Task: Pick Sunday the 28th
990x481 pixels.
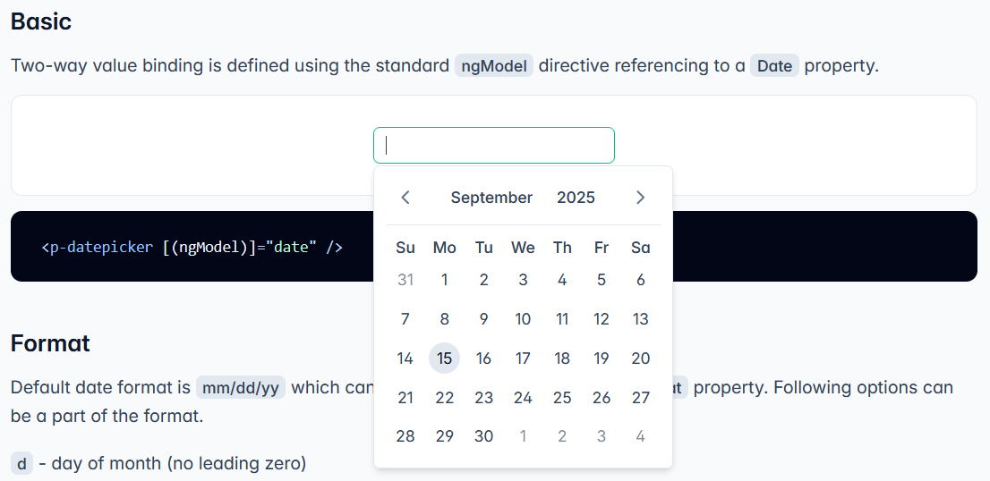Action: tap(405, 436)
